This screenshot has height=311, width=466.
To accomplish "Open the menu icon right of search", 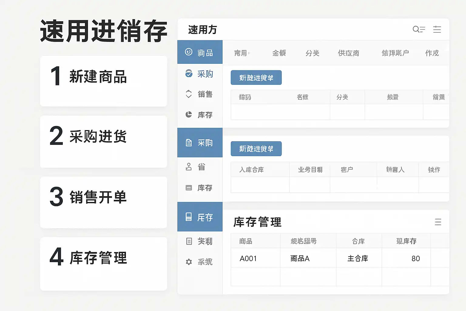I will [x=437, y=29].
